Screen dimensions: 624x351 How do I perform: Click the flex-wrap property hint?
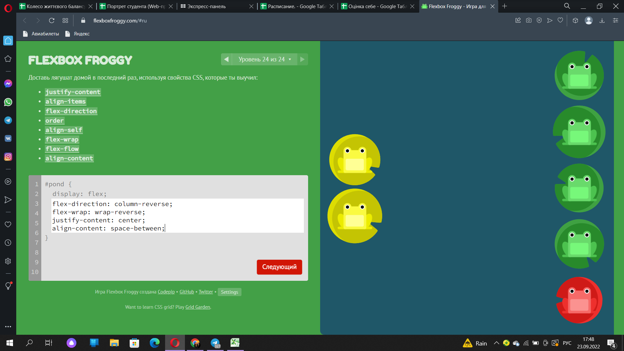[x=62, y=139]
